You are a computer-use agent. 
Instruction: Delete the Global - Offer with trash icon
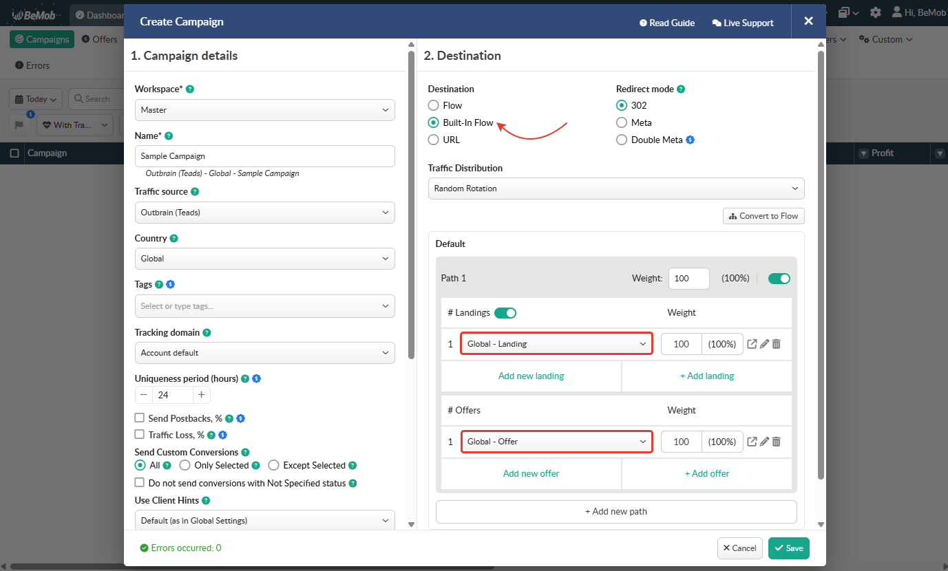pos(776,442)
